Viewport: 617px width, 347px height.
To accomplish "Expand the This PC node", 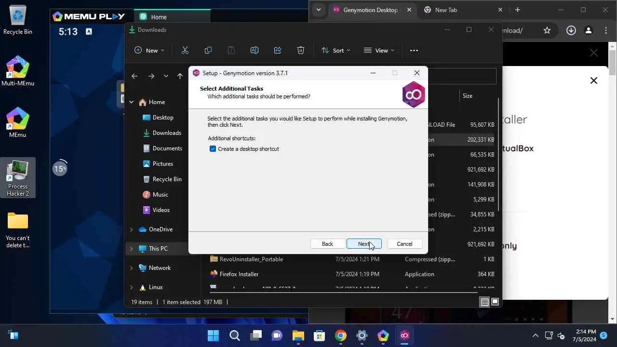I will (x=131, y=249).
